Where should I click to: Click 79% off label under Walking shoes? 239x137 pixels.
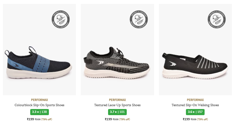(202, 120)
